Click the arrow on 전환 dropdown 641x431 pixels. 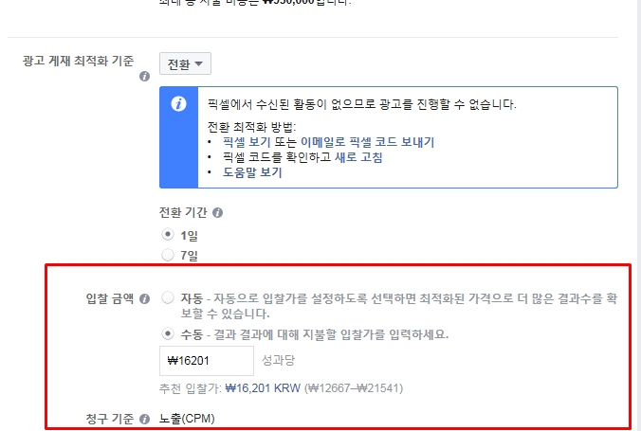coord(199,63)
